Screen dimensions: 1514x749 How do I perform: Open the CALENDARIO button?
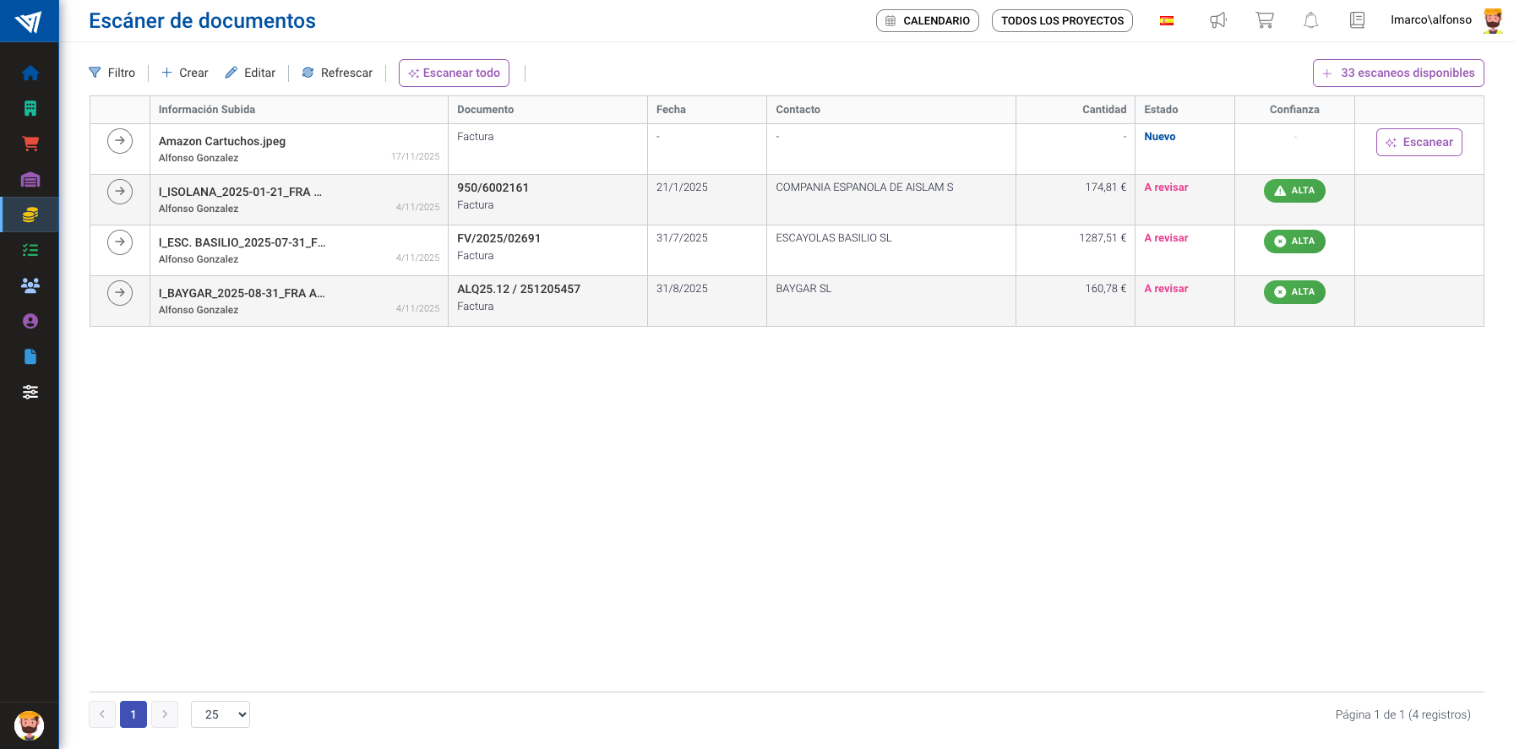click(x=927, y=20)
